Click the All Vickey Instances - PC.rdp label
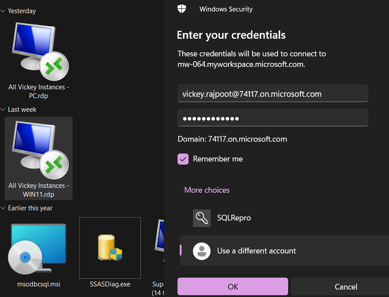Screen dimensions: 389x297 click(38, 92)
